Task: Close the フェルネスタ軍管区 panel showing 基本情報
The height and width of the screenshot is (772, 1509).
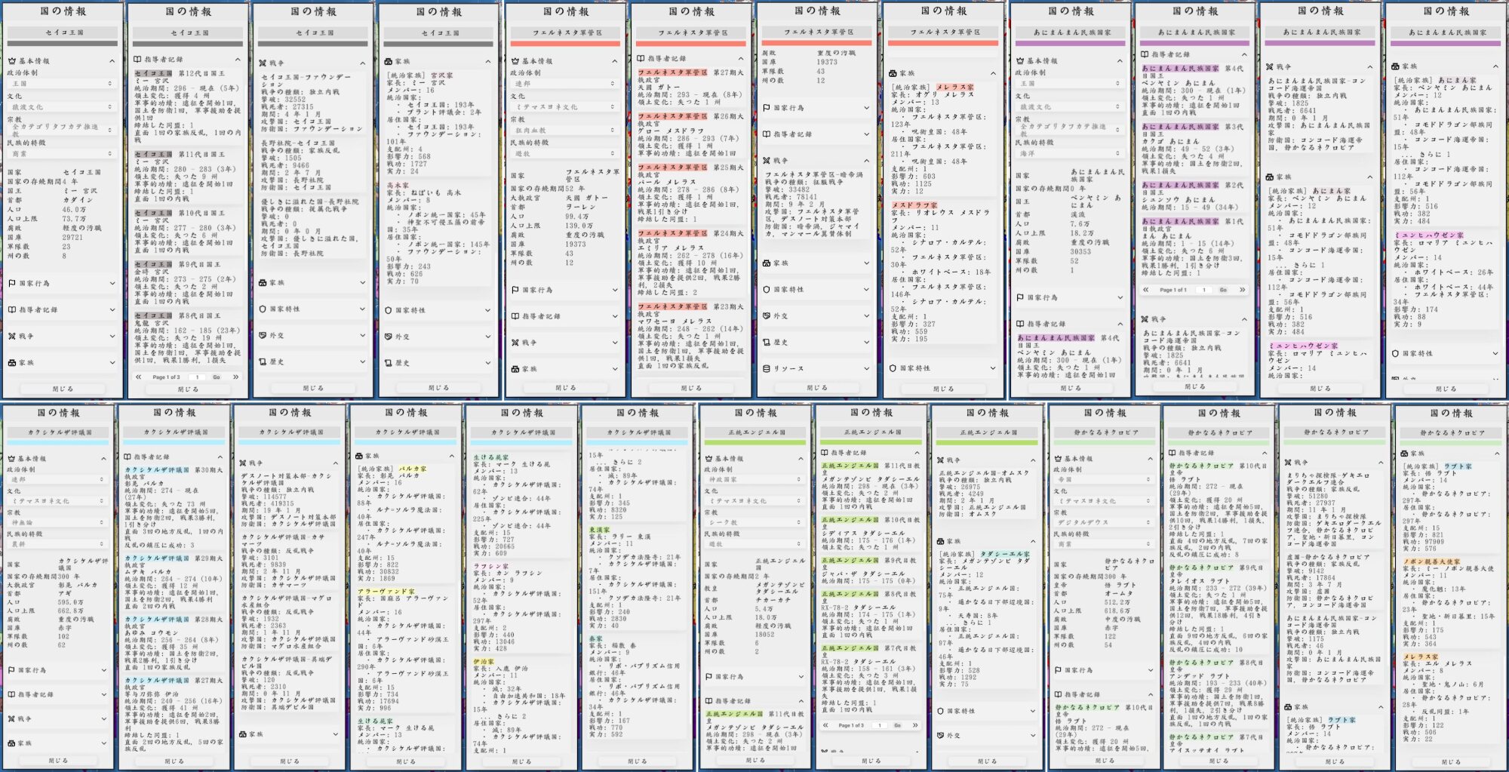Action: [x=565, y=388]
